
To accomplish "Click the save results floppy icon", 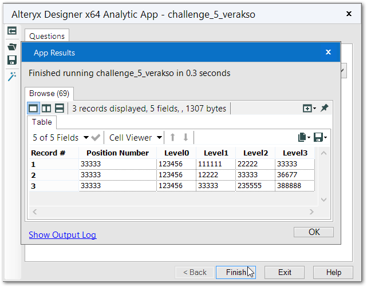I will pyautogui.click(x=318, y=137).
